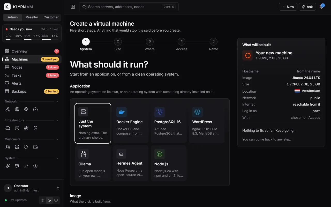Click the Disk usage bar

[50, 39]
